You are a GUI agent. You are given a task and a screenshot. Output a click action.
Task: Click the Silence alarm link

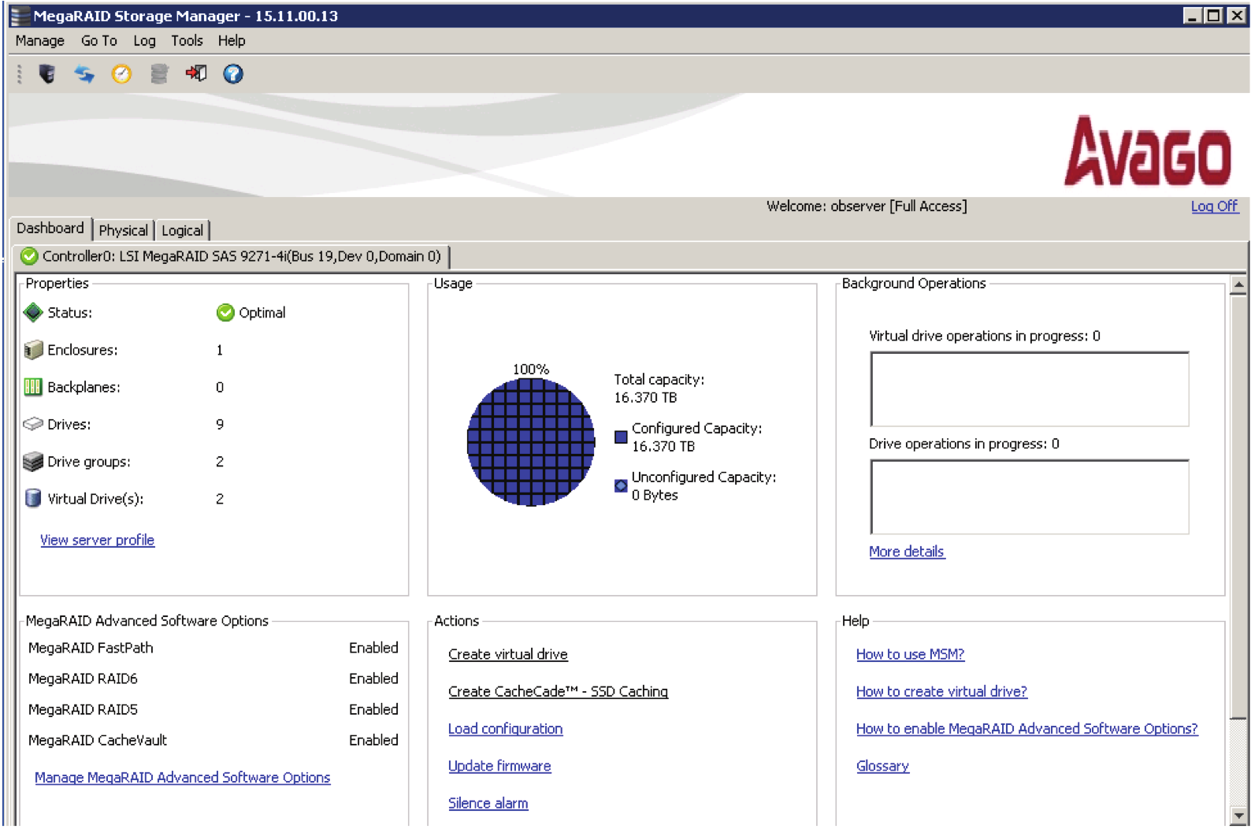[488, 804]
